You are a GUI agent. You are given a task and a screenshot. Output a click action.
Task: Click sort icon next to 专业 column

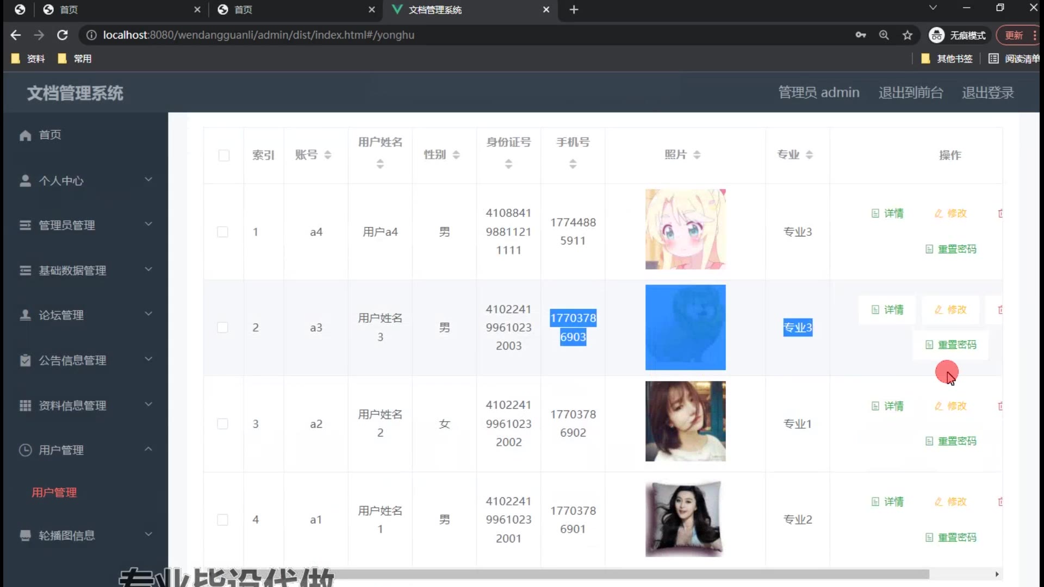pyautogui.click(x=809, y=155)
